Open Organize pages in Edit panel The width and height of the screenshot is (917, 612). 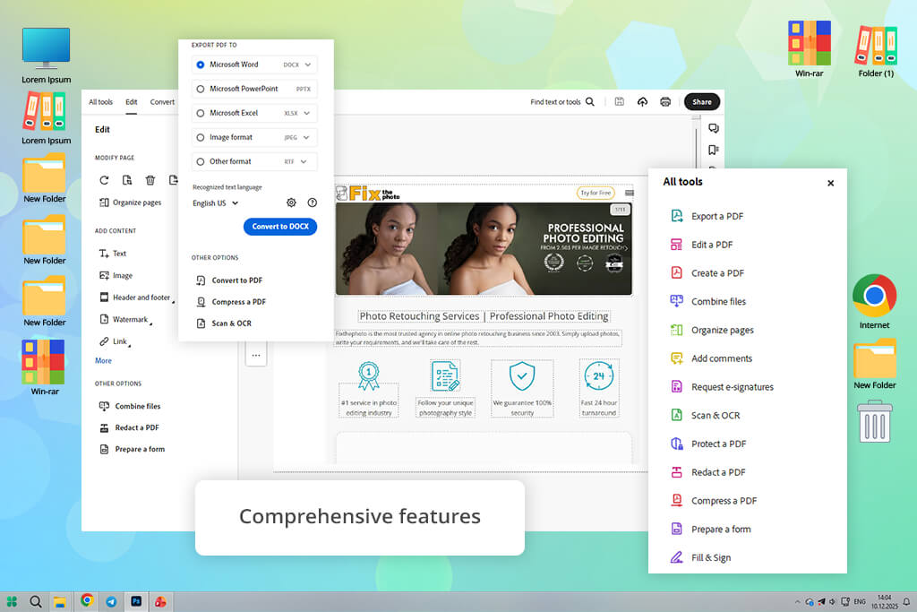tap(131, 203)
